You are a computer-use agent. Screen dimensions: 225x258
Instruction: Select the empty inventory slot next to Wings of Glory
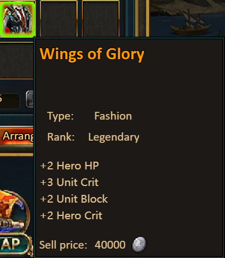[x=59, y=19]
